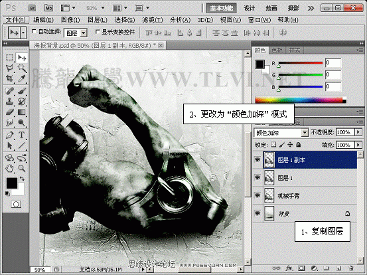Select the History Brush tool
Image resolution: width=367 pixels, height=275 pixels.
click(x=22, y=101)
